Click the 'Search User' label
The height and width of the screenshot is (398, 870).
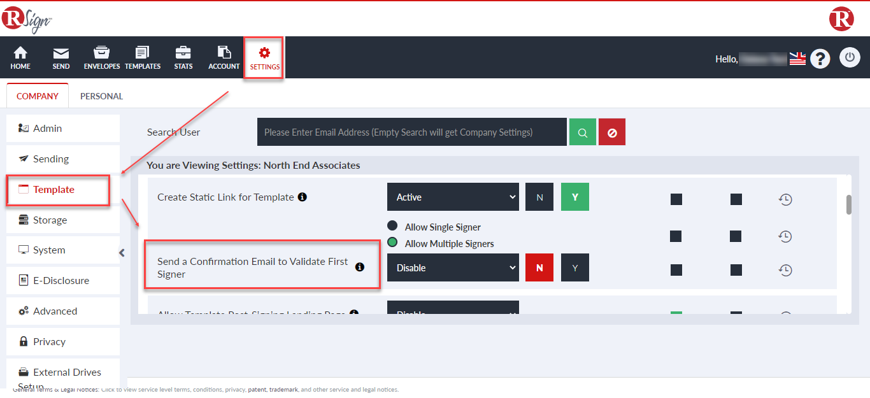pyautogui.click(x=173, y=132)
